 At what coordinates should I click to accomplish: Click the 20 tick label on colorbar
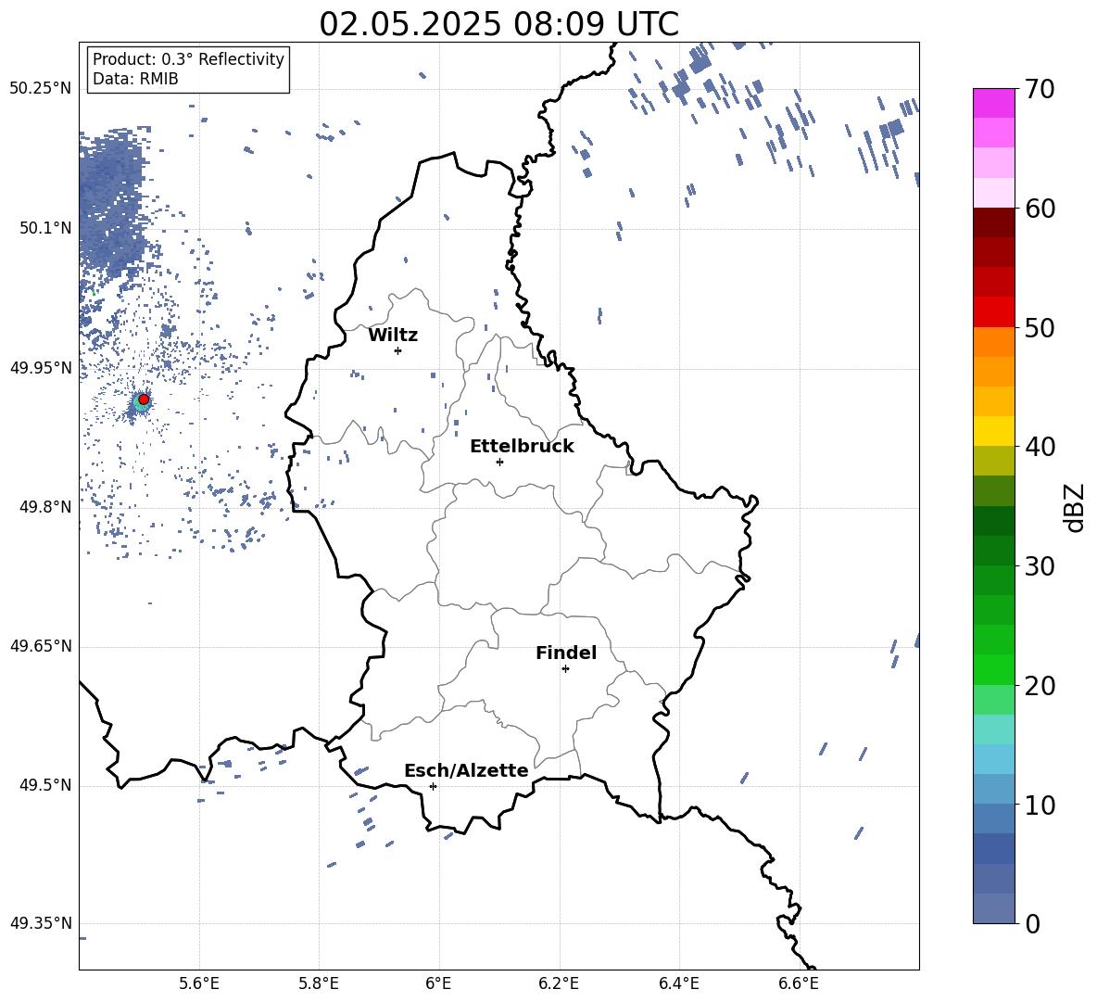(1040, 686)
